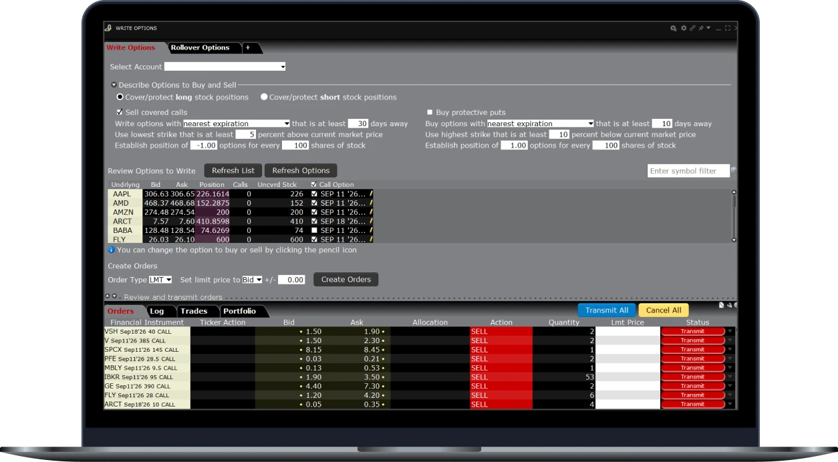Open covered calls nearest expiration dropdown
Image resolution: width=838 pixels, height=462 pixels.
click(237, 124)
